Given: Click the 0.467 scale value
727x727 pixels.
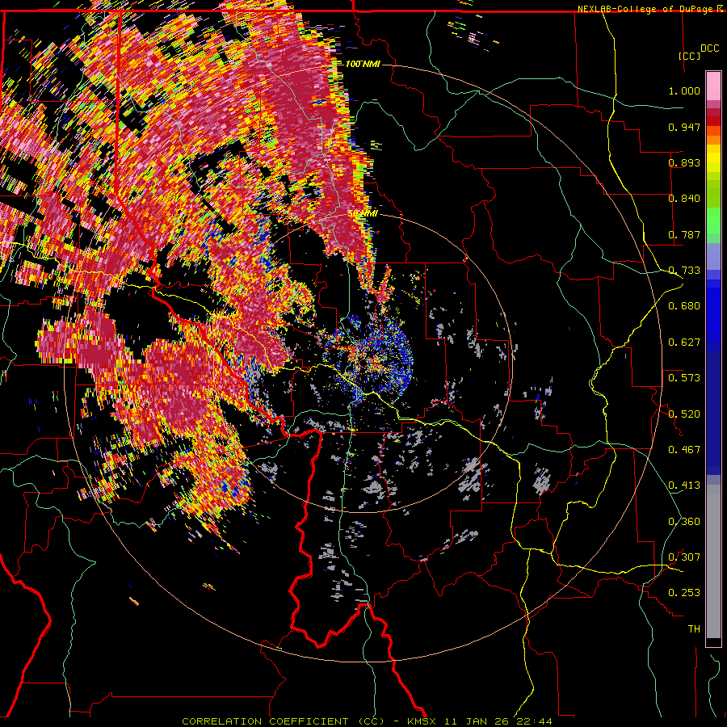Looking at the screenshot, I should pos(684,450).
